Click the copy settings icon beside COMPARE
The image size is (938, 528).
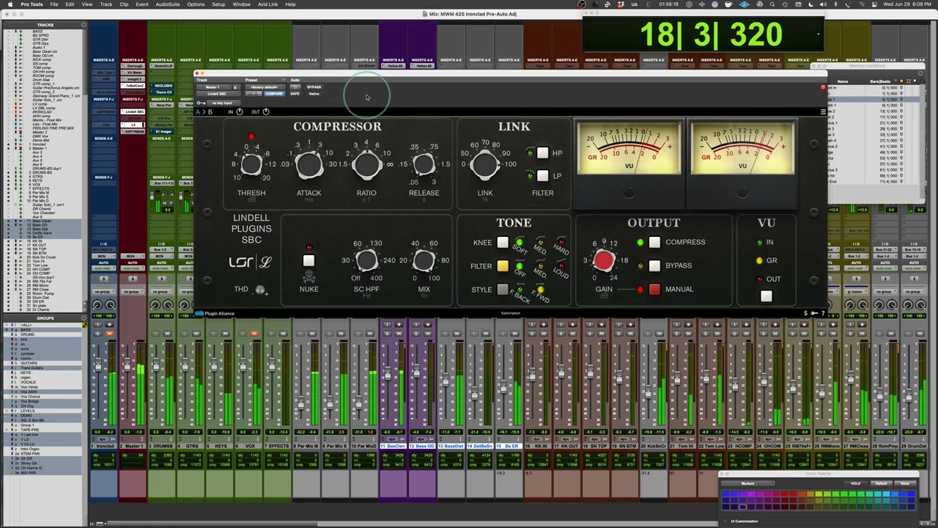tap(259, 94)
